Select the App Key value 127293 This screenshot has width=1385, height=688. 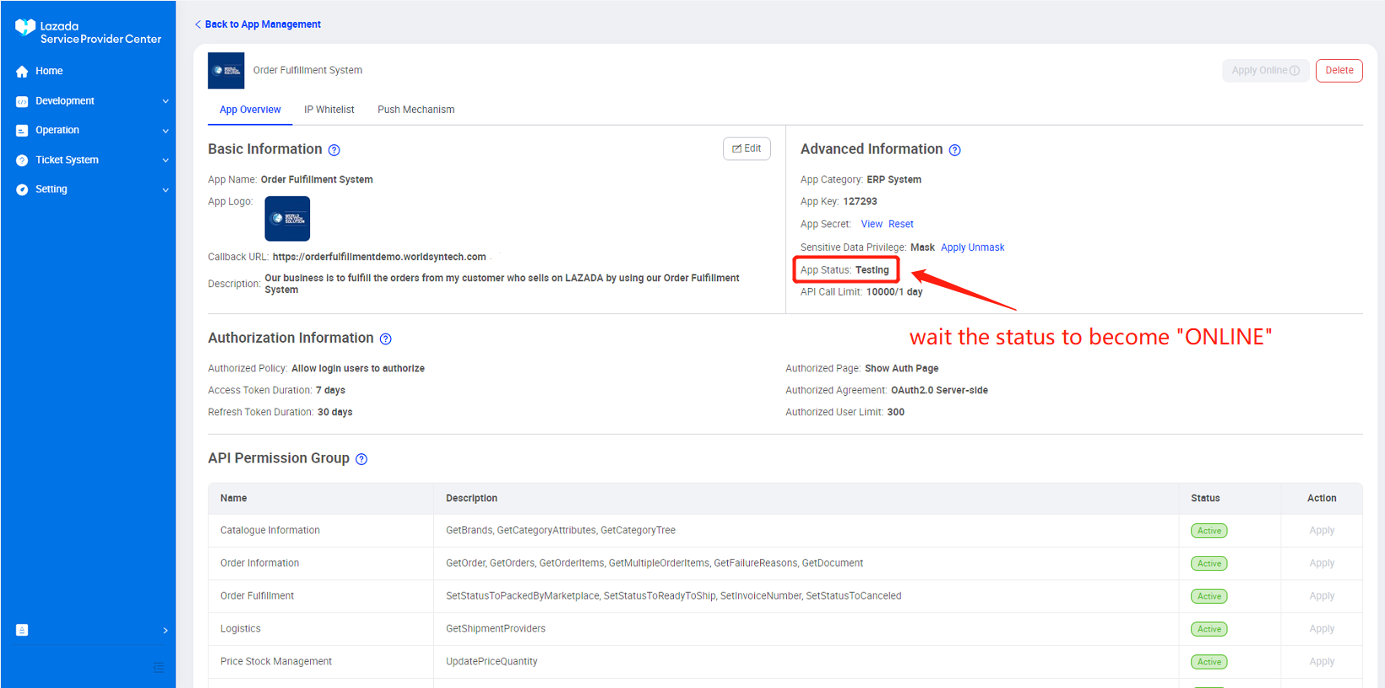click(860, 202)
